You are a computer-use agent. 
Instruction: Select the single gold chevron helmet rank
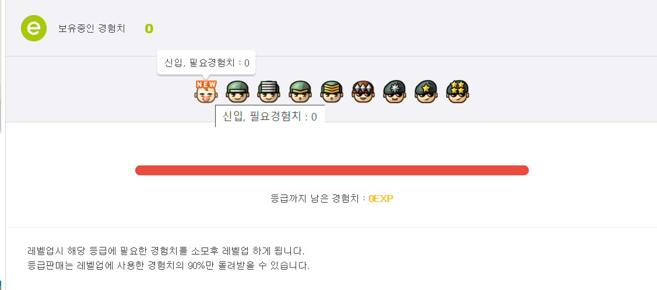[x=300, y=91]
